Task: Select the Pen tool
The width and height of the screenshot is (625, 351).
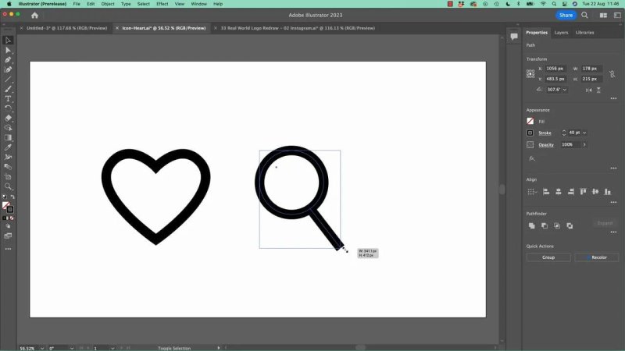Action: coord(8,60)
